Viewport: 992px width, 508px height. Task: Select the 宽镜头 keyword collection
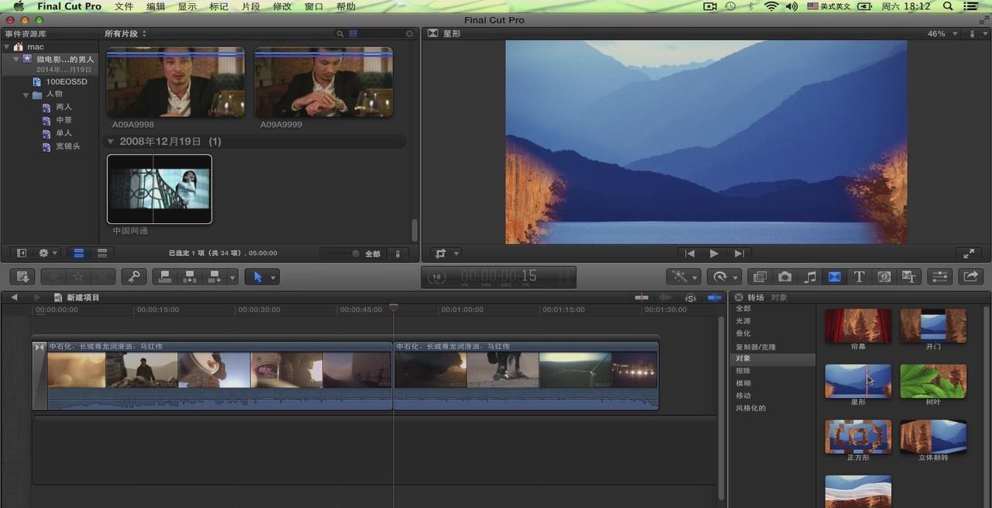[67, 146]
